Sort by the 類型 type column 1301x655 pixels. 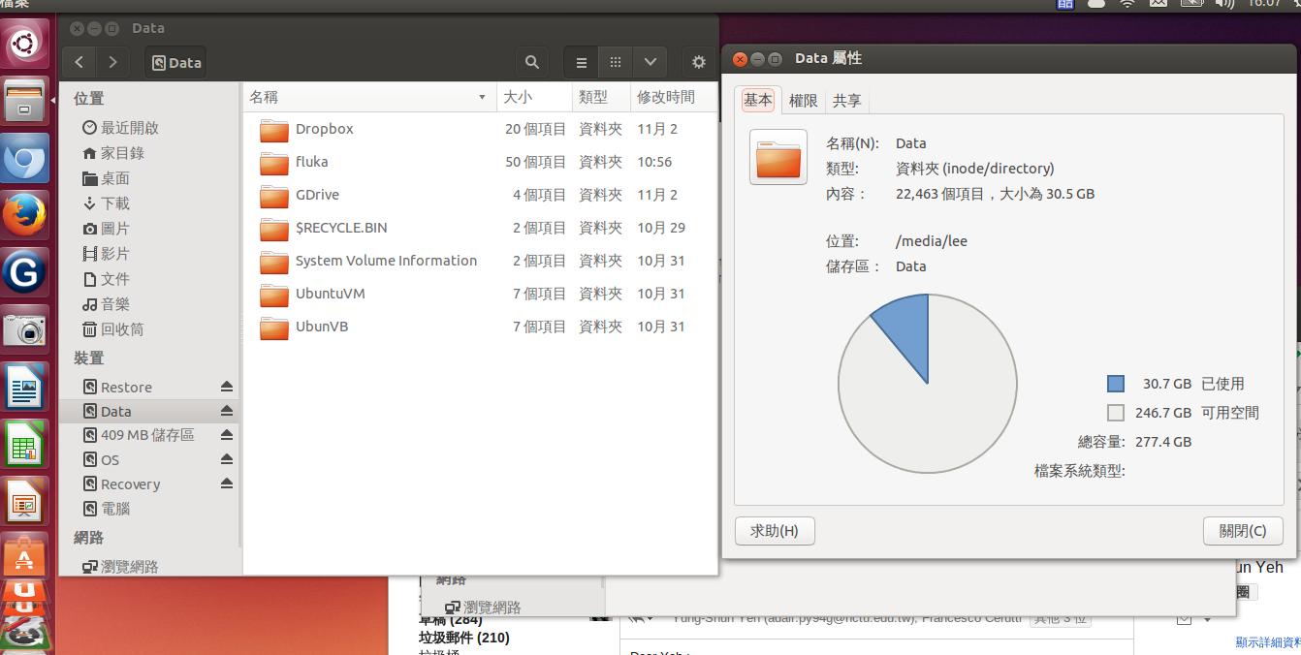click(601, 97)
